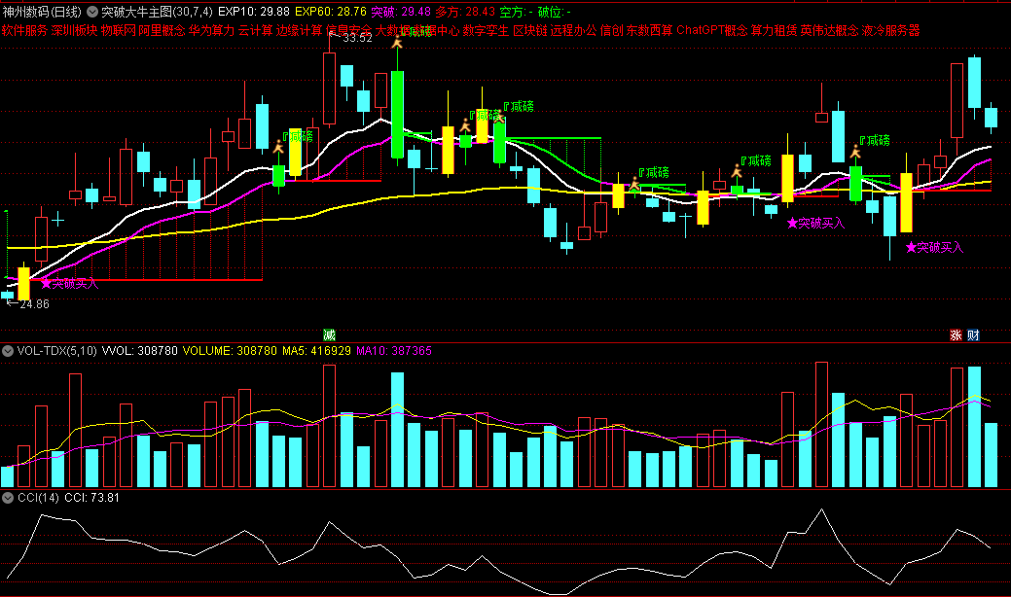Image resolution: width=1011 pixels, height=597 pixels.
Task: Click the EXP10: 29.88 readout
Action: (253, 12)
